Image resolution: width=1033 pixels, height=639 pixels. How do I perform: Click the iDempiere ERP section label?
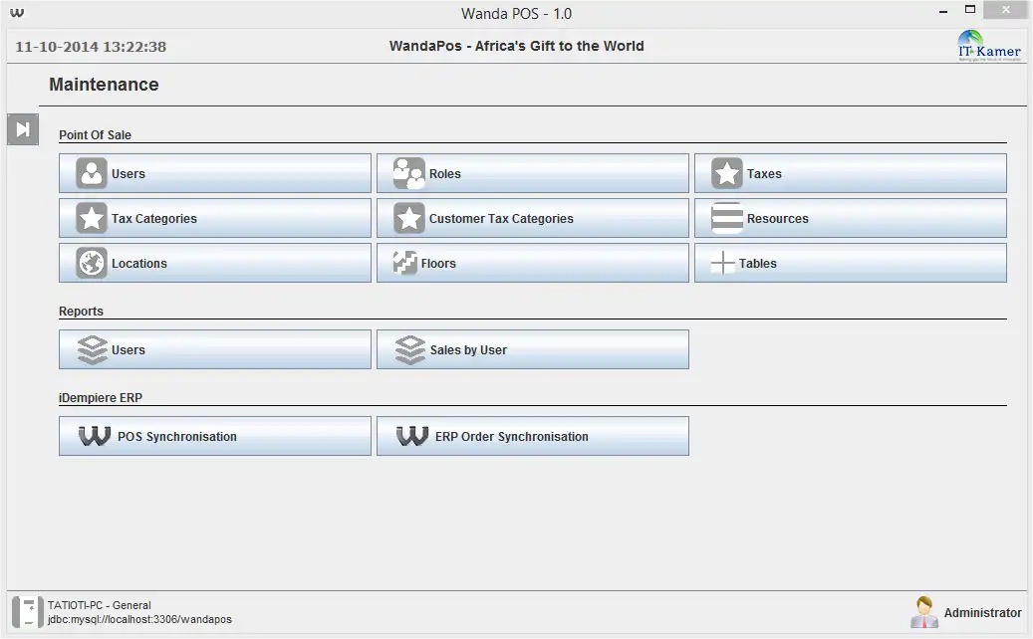[101, 397]
